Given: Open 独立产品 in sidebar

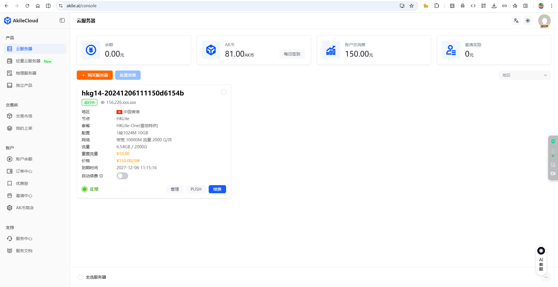Looking at the screenshot, I should [x=35, y=85].
